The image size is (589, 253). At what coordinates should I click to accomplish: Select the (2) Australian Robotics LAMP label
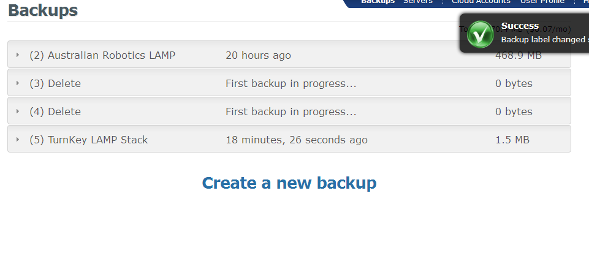click(x=102, y=55)
